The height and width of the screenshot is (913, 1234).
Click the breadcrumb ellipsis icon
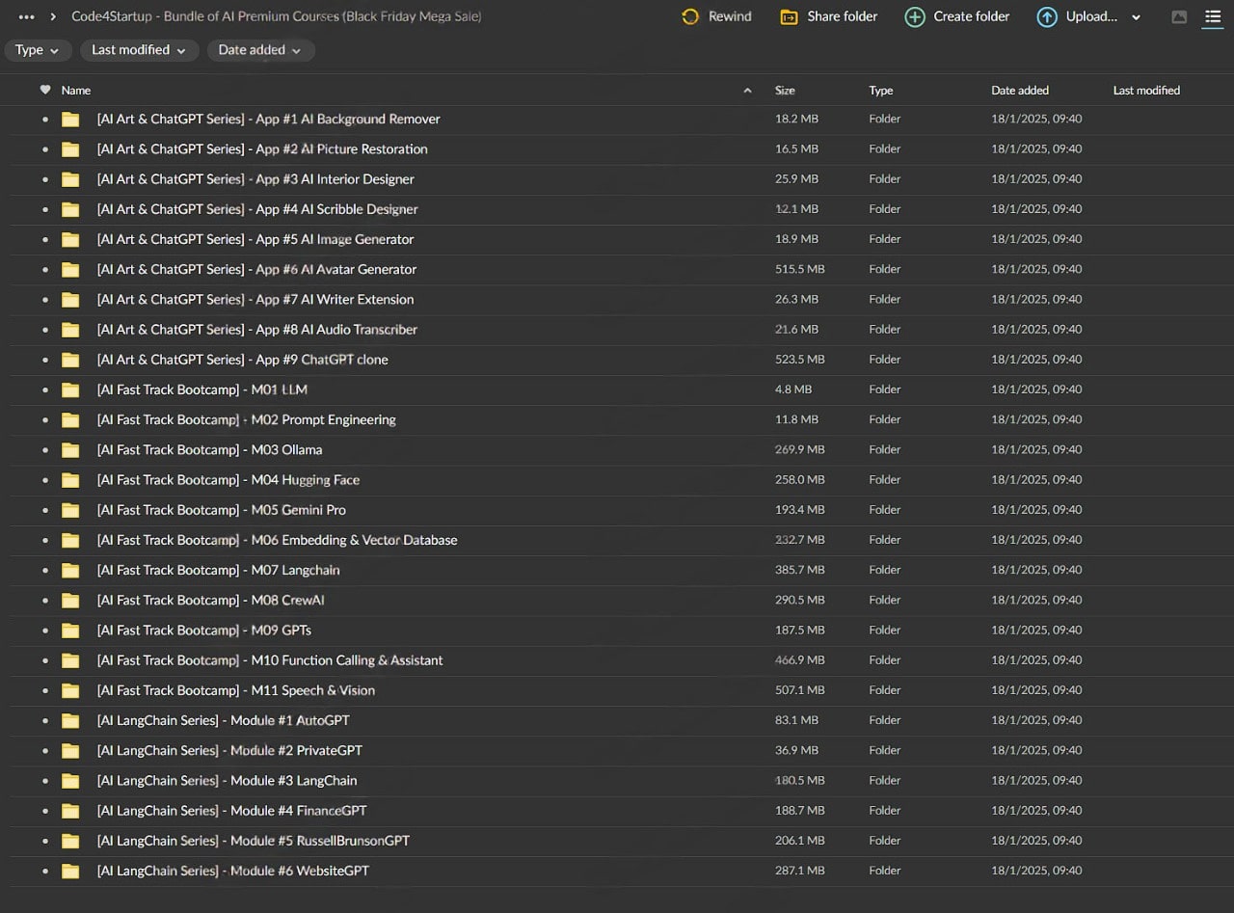coord(27,16)
